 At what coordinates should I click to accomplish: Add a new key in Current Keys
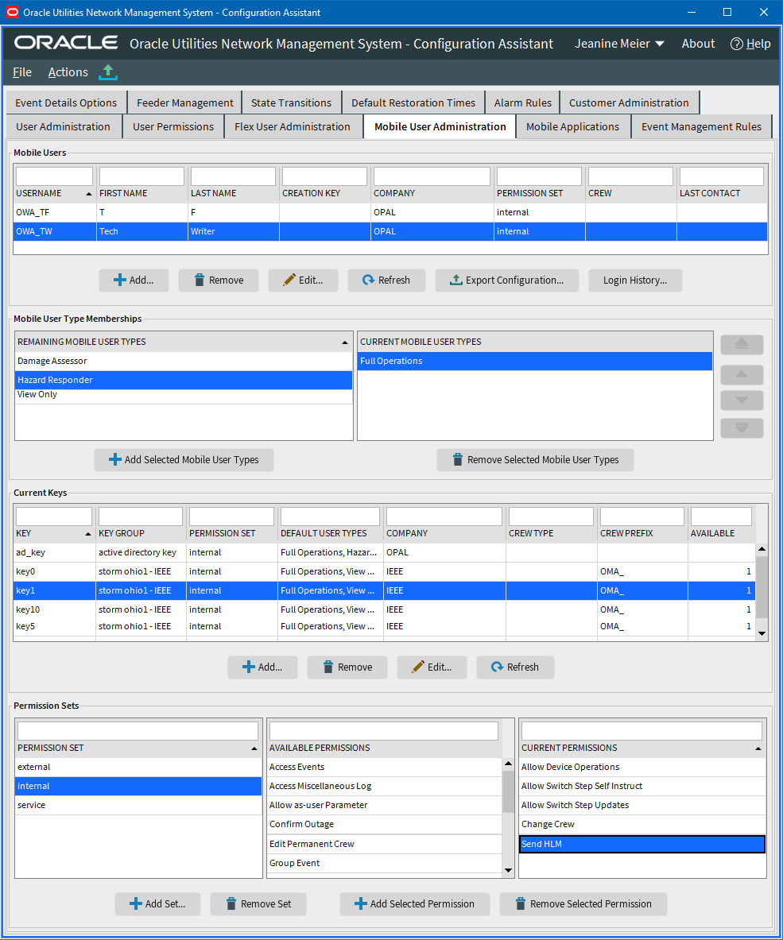(262, 667)
